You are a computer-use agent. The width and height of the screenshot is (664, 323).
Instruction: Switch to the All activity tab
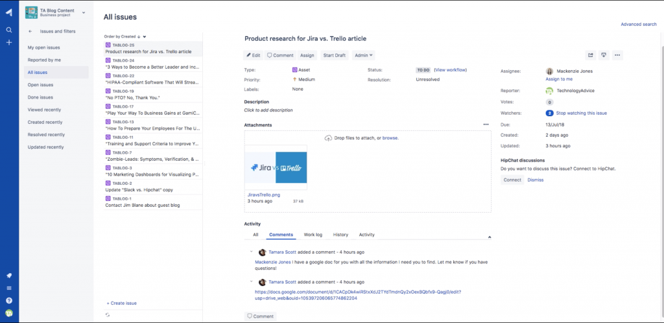[255, 235]
